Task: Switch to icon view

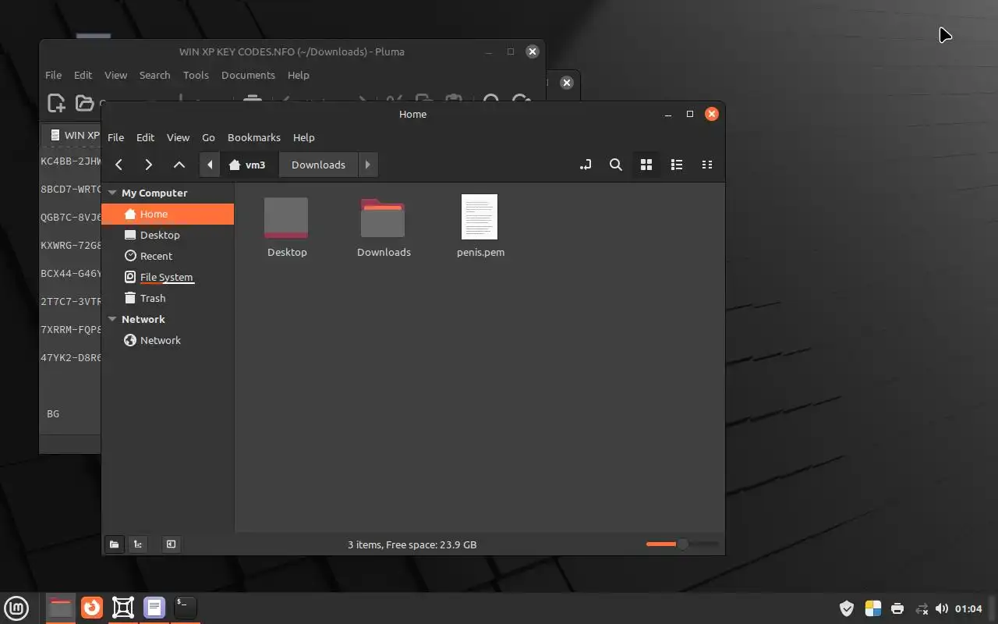Action: tap(646, 165)
